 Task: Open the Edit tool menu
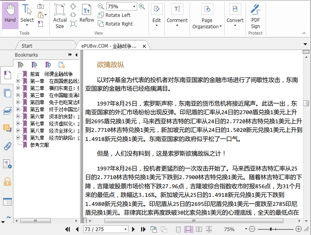click(x=157, y=15)
